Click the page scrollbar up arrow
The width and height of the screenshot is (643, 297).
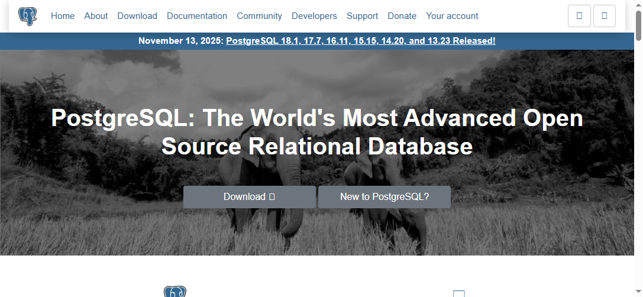pos(638,5)
